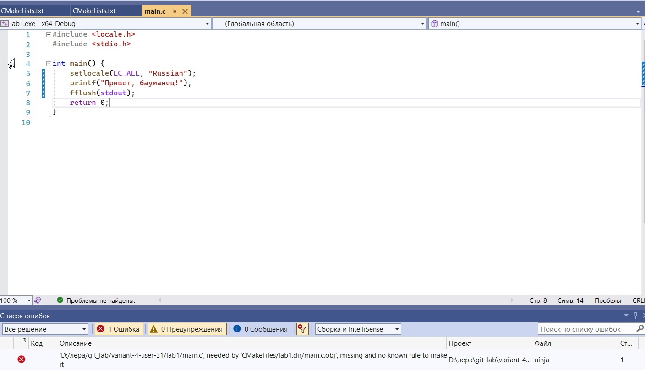Toggle the '1 Ошибка' errors filter
The height and width of the screenshot is (387, 645).
119,329
